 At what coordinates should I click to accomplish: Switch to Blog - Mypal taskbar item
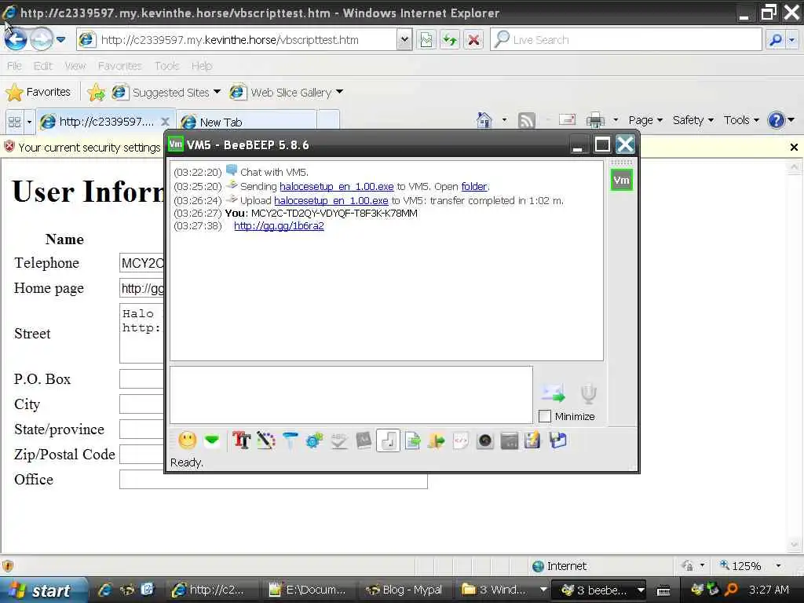(404, 590)
